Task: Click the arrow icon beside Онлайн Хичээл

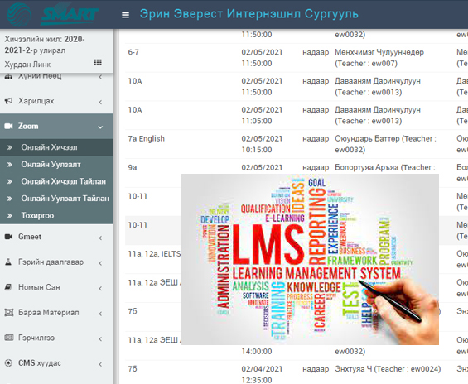Action: tap(10, 147)
